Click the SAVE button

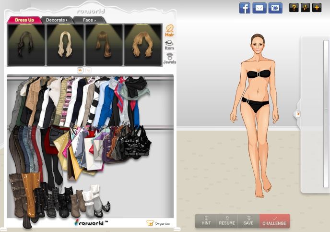pos(248,220)
